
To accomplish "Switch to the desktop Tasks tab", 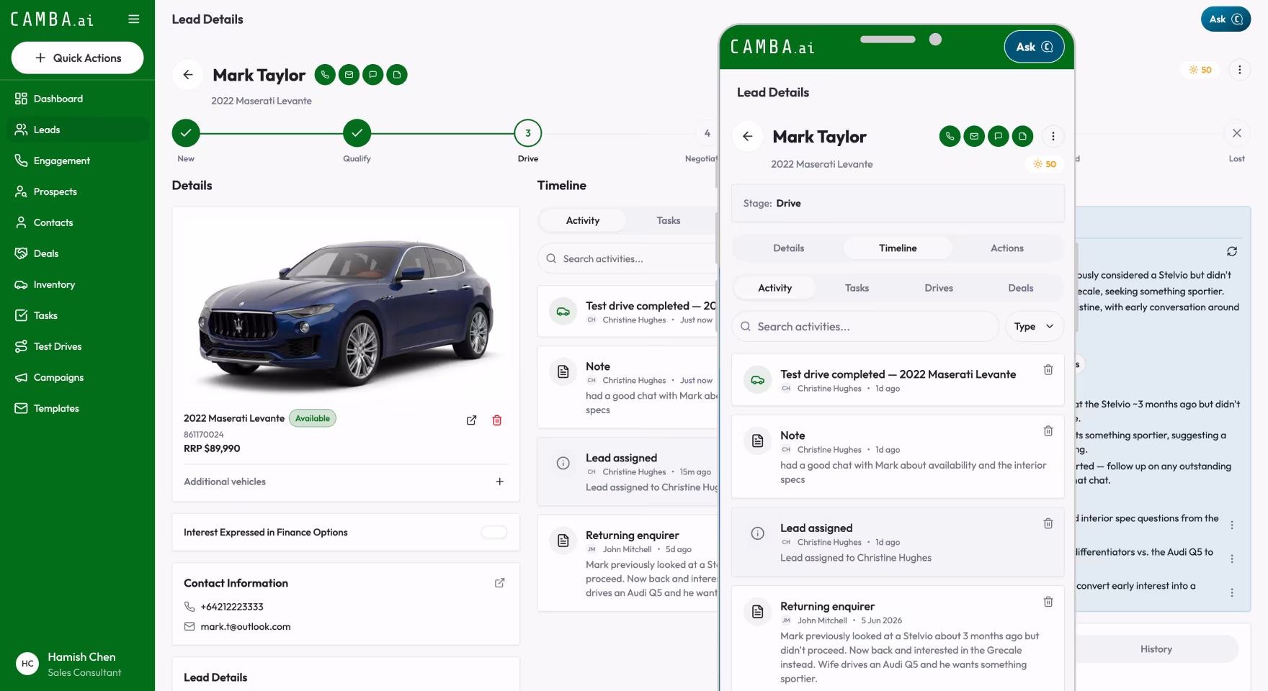I will 668,220.
